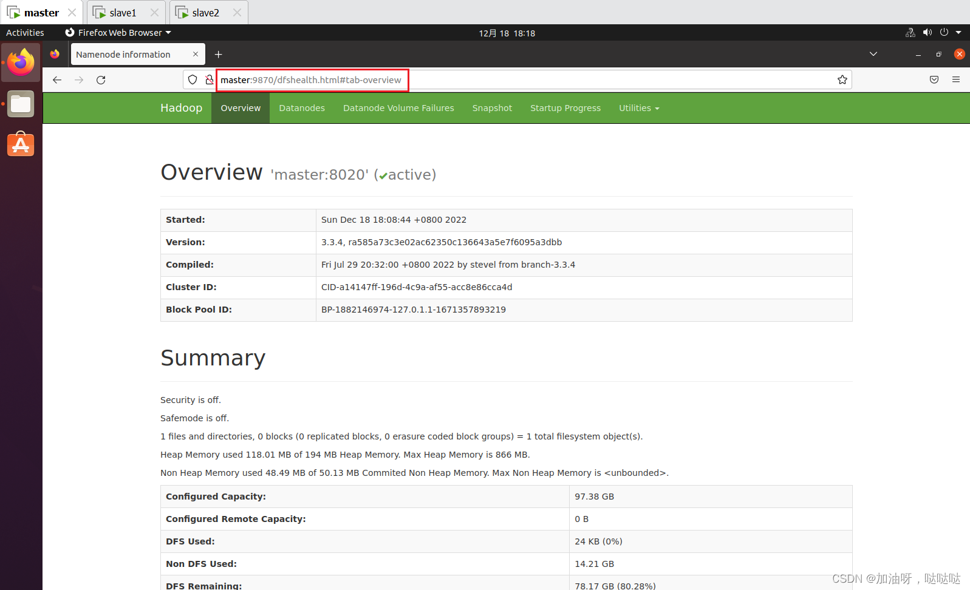Screen dimensions: 970x590
Task: Bookmark this page with the star
Action: point(842,80)
